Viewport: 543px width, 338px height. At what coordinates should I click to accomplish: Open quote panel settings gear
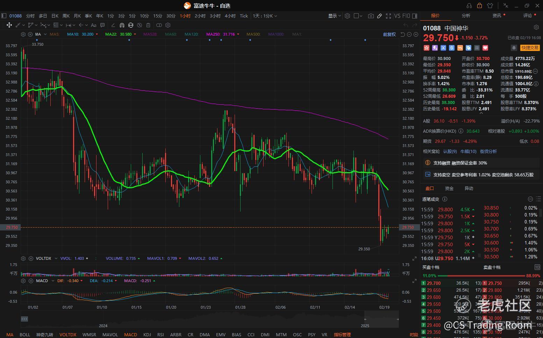tap(536, 27)
